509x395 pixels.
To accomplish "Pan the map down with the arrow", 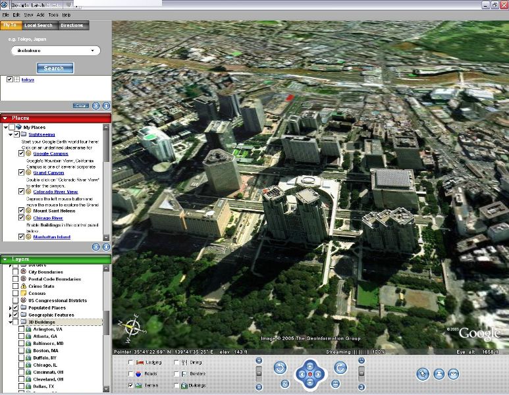I will 310,382.
